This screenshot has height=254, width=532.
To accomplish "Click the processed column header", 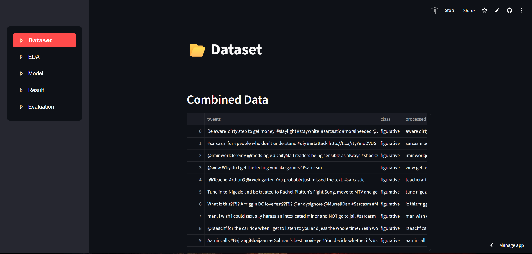I will pyautogui.click(x=416, y=119).
